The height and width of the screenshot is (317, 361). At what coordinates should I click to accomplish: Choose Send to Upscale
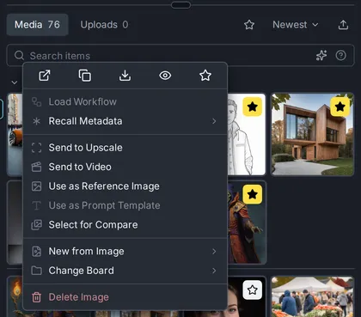tap(125, 148)
